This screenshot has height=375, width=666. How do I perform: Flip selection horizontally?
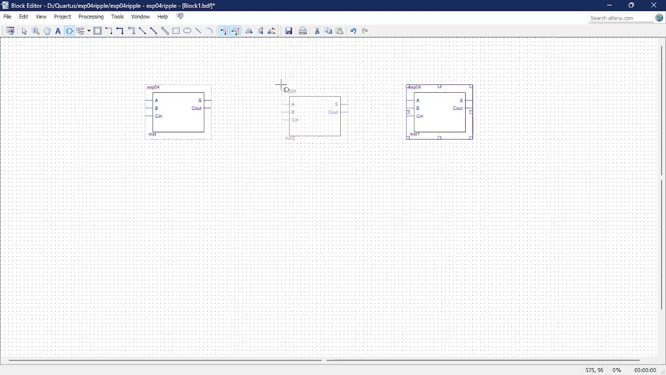[249, 31]
